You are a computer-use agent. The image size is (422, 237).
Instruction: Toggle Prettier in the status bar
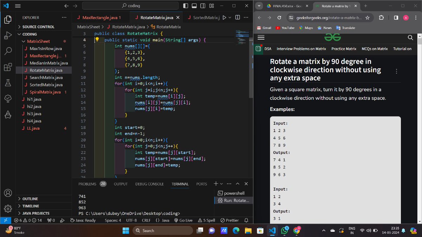pos(229,220)
